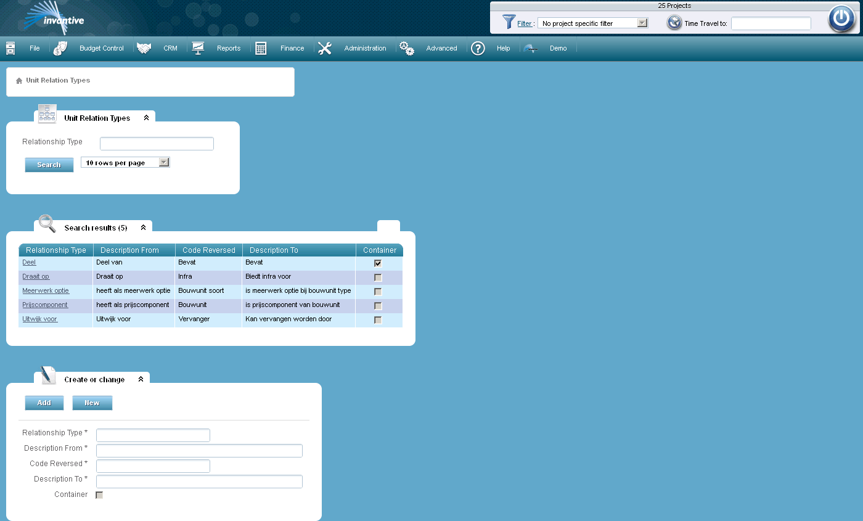Click the Relationship Type * form field
Viewport: 863px width, 521px height.
(153, 435)
